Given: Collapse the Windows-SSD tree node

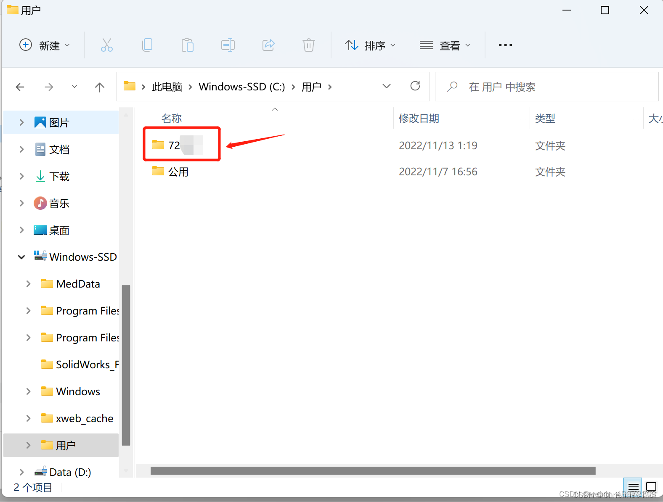Looking at the screenshot, I should 21,257.
